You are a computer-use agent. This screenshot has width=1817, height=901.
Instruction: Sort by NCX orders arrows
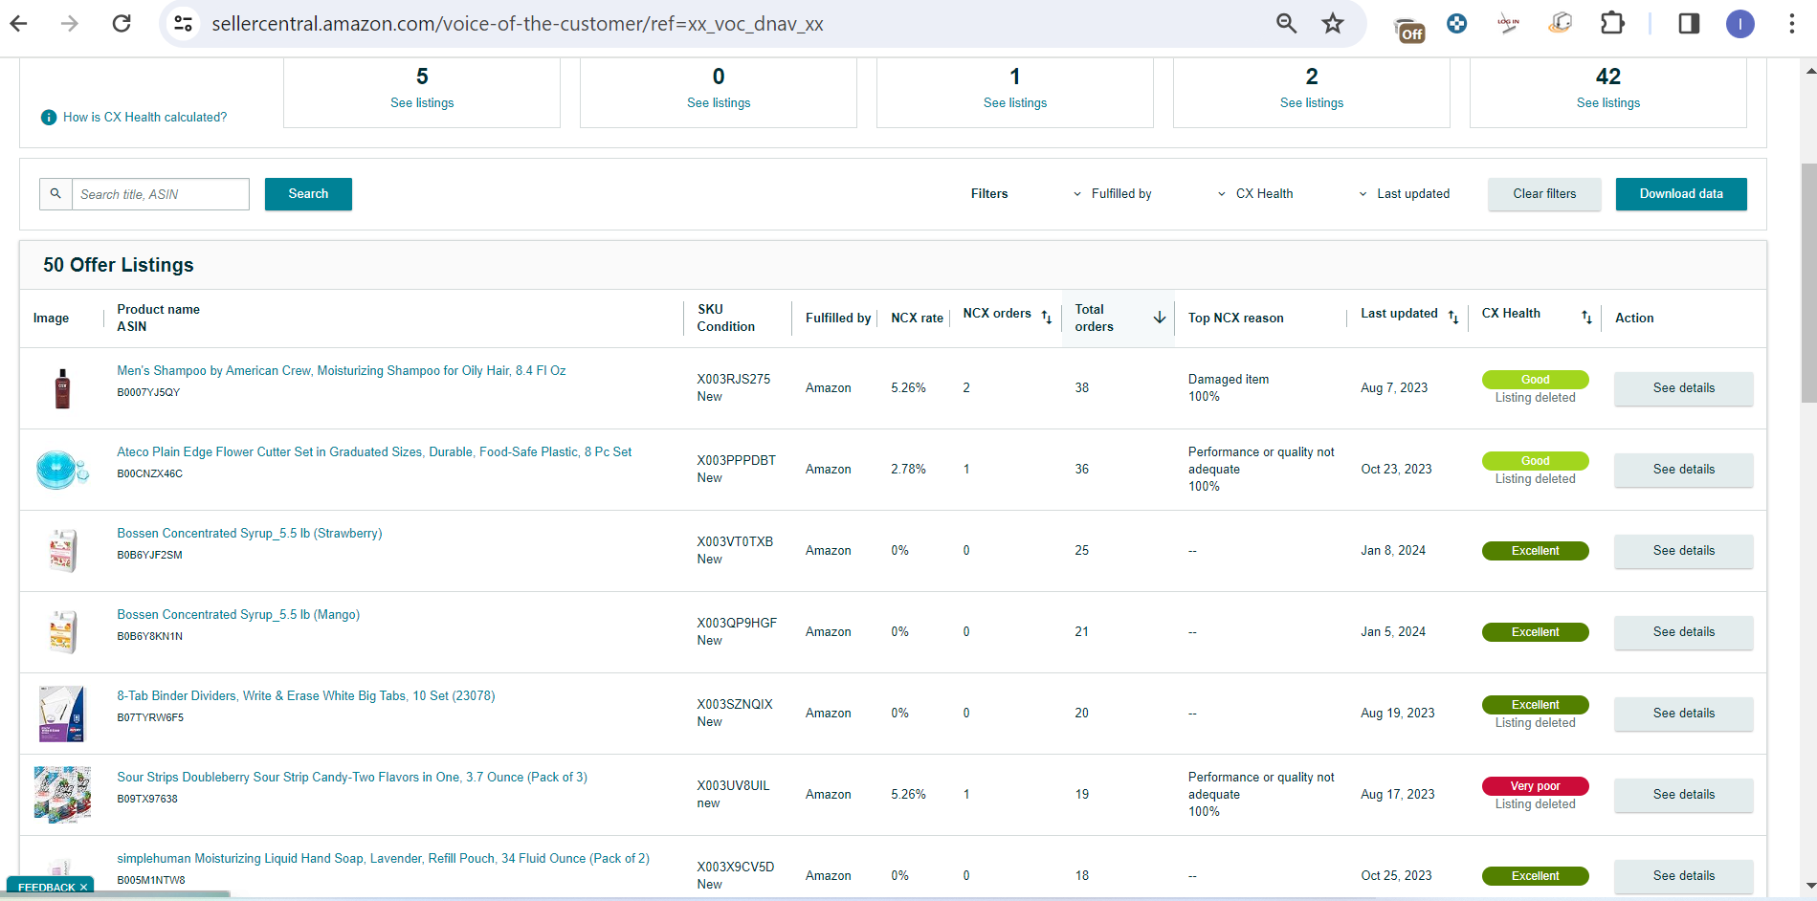point(1047,317)
